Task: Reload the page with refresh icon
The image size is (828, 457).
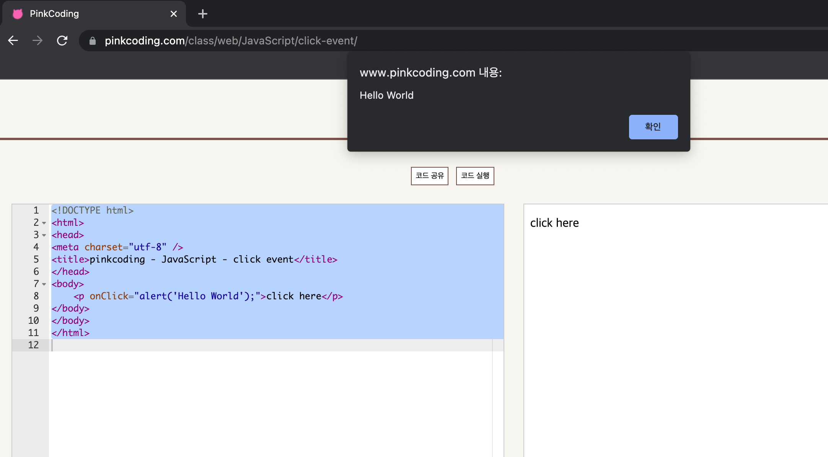Action: pyautogui.click(x=62, y=41)
